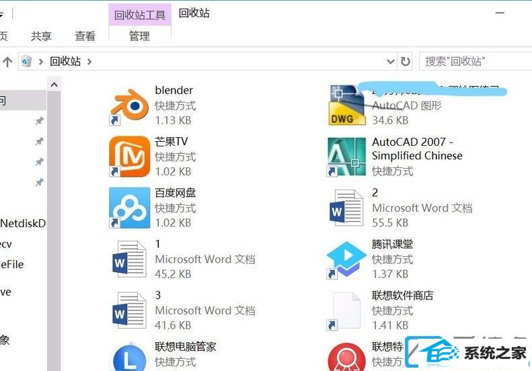Minimize the 回收站 window
Screen dimensions: 532x371
point(500,13)
